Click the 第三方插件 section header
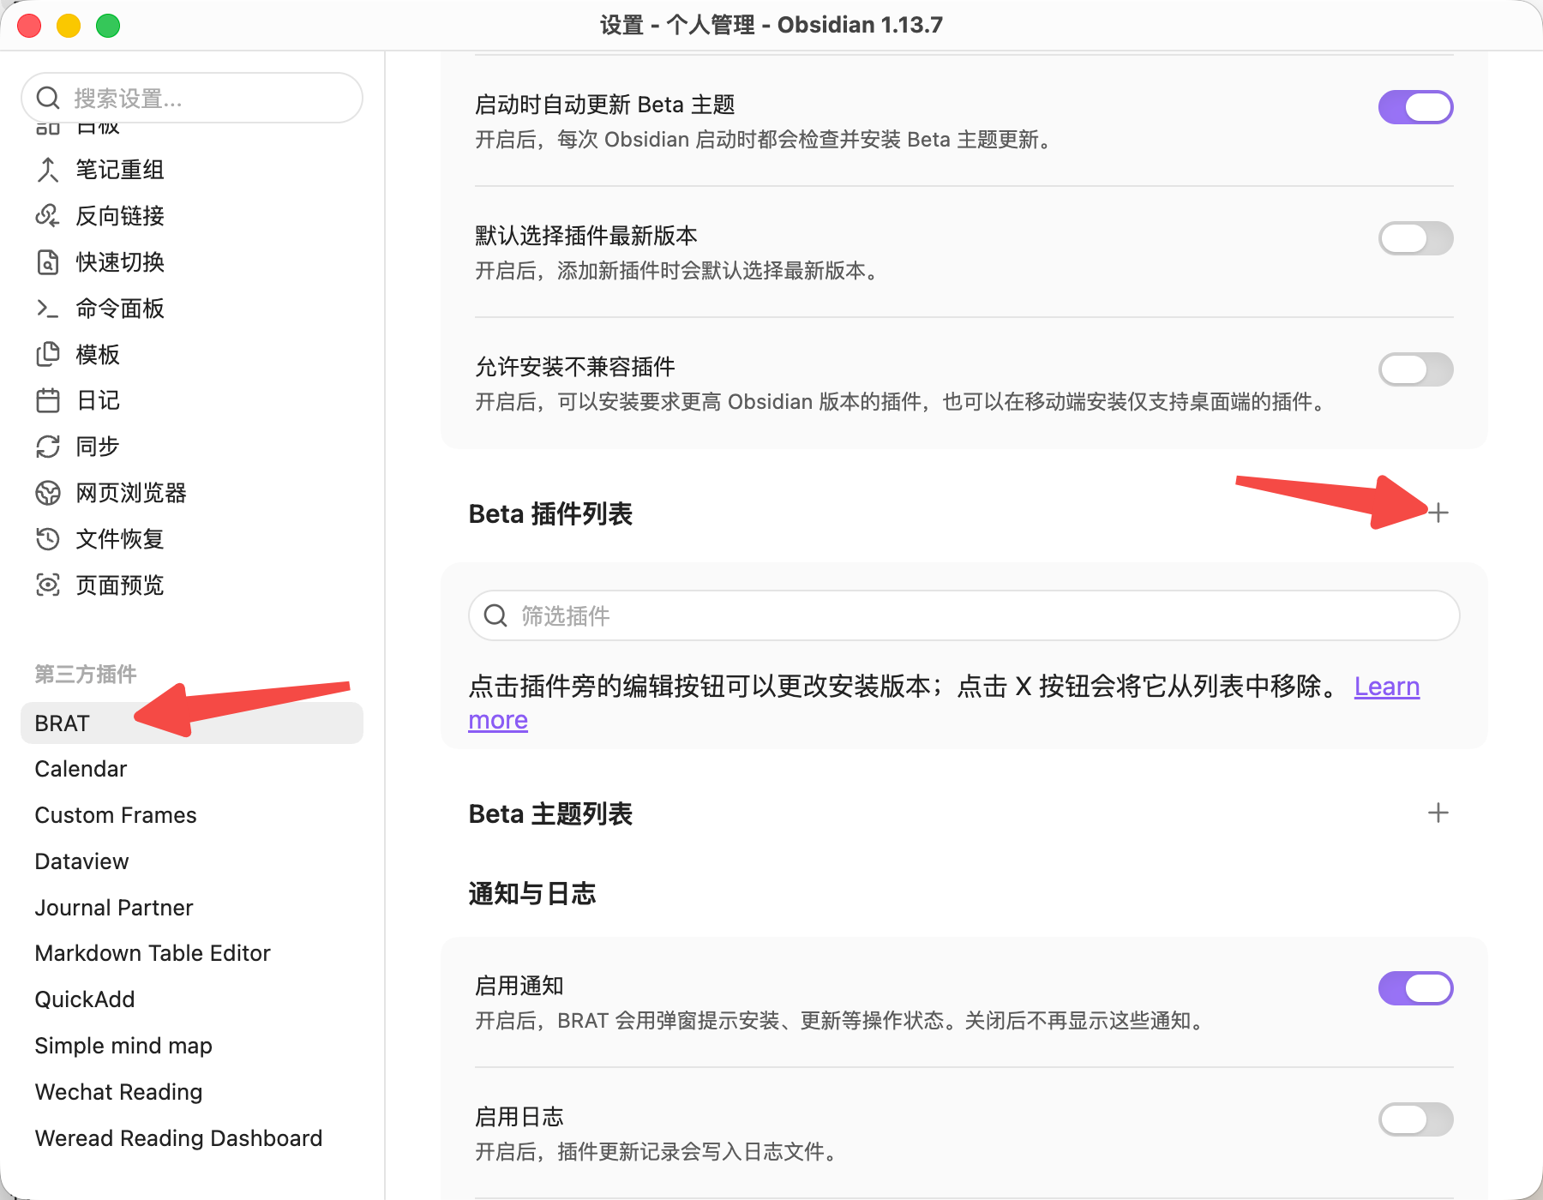The height and width of the screenshot is (1200, 1543). coord(86,675)
